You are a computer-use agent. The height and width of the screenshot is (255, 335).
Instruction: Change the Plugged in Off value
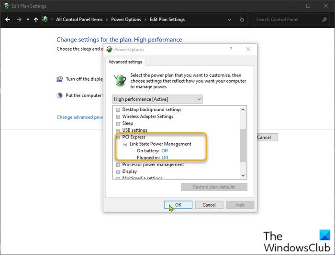[x=165, y=158]
